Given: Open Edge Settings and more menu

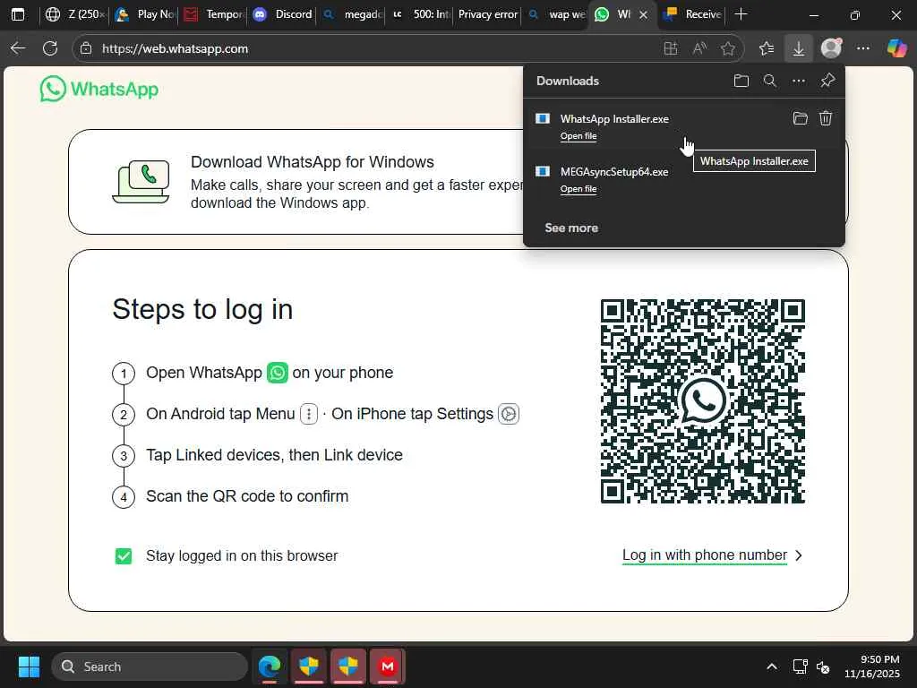Looking at the screenshot, I should click(863, 48).
